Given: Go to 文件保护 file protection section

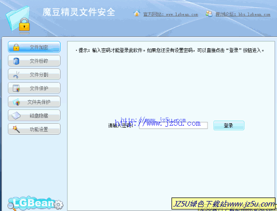Looking at the screenshot, I should coord(34,88).
